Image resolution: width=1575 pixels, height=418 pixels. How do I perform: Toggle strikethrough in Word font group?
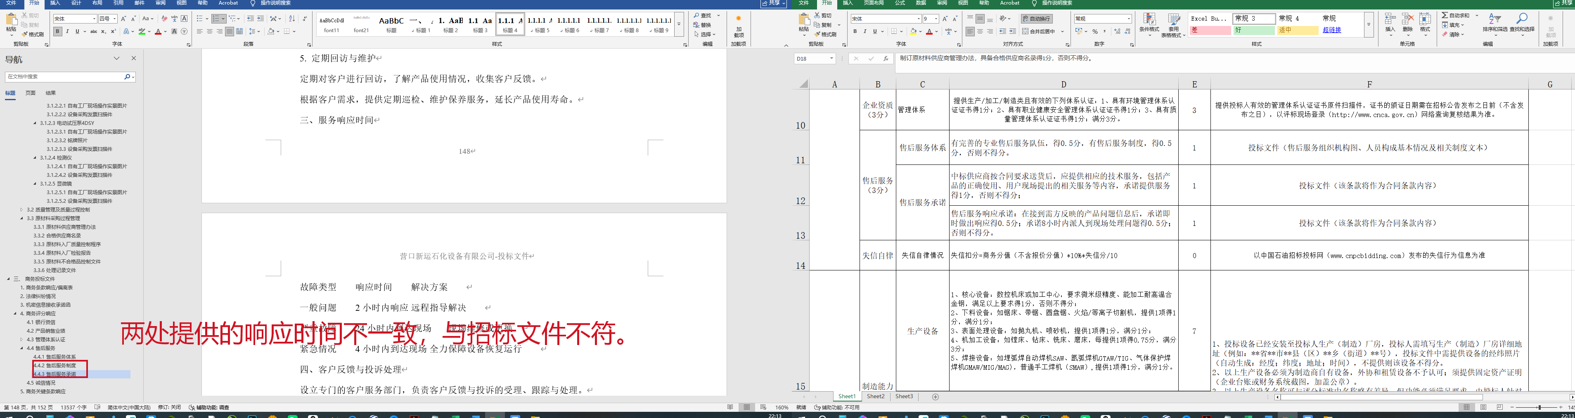tap(94, 31)
